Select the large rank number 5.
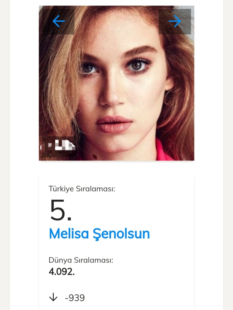This screenshot has height=310, width=233. 60,211
